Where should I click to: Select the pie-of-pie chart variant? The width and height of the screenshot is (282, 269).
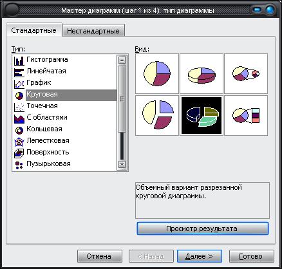(246, 73)
